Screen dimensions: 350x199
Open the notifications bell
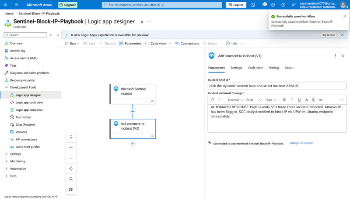pyautogui.click(x=263, y=5)
